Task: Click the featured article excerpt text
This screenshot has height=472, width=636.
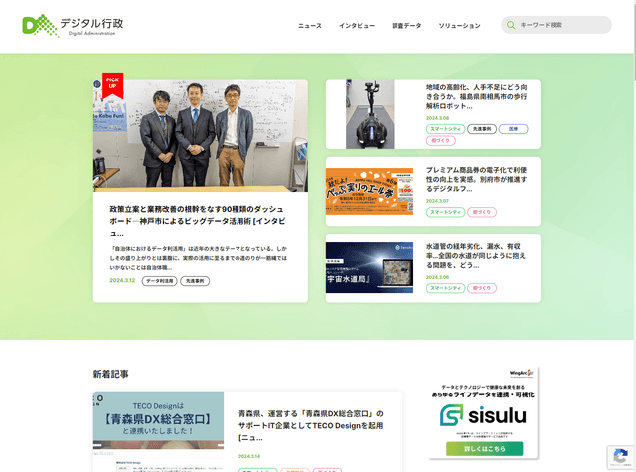Action: tap(199, 258)
